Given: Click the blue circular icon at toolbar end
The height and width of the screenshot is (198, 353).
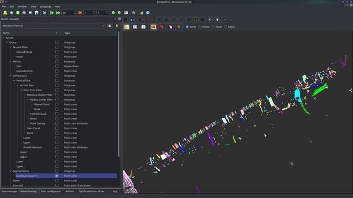Looking at the screenshot, I should (x=148, y=13).
